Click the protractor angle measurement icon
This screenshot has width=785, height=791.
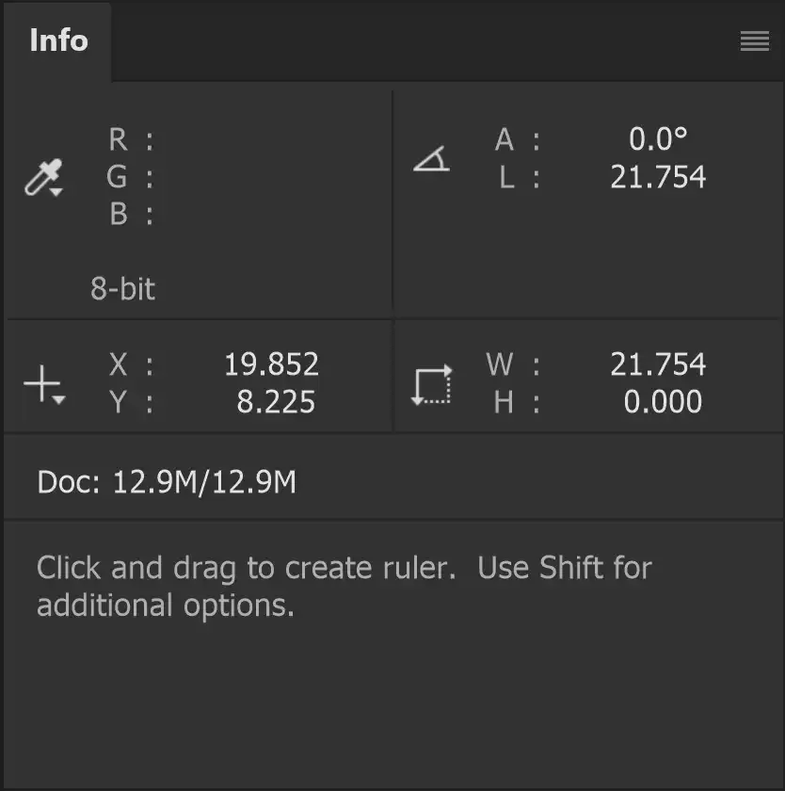click(431, 160)
